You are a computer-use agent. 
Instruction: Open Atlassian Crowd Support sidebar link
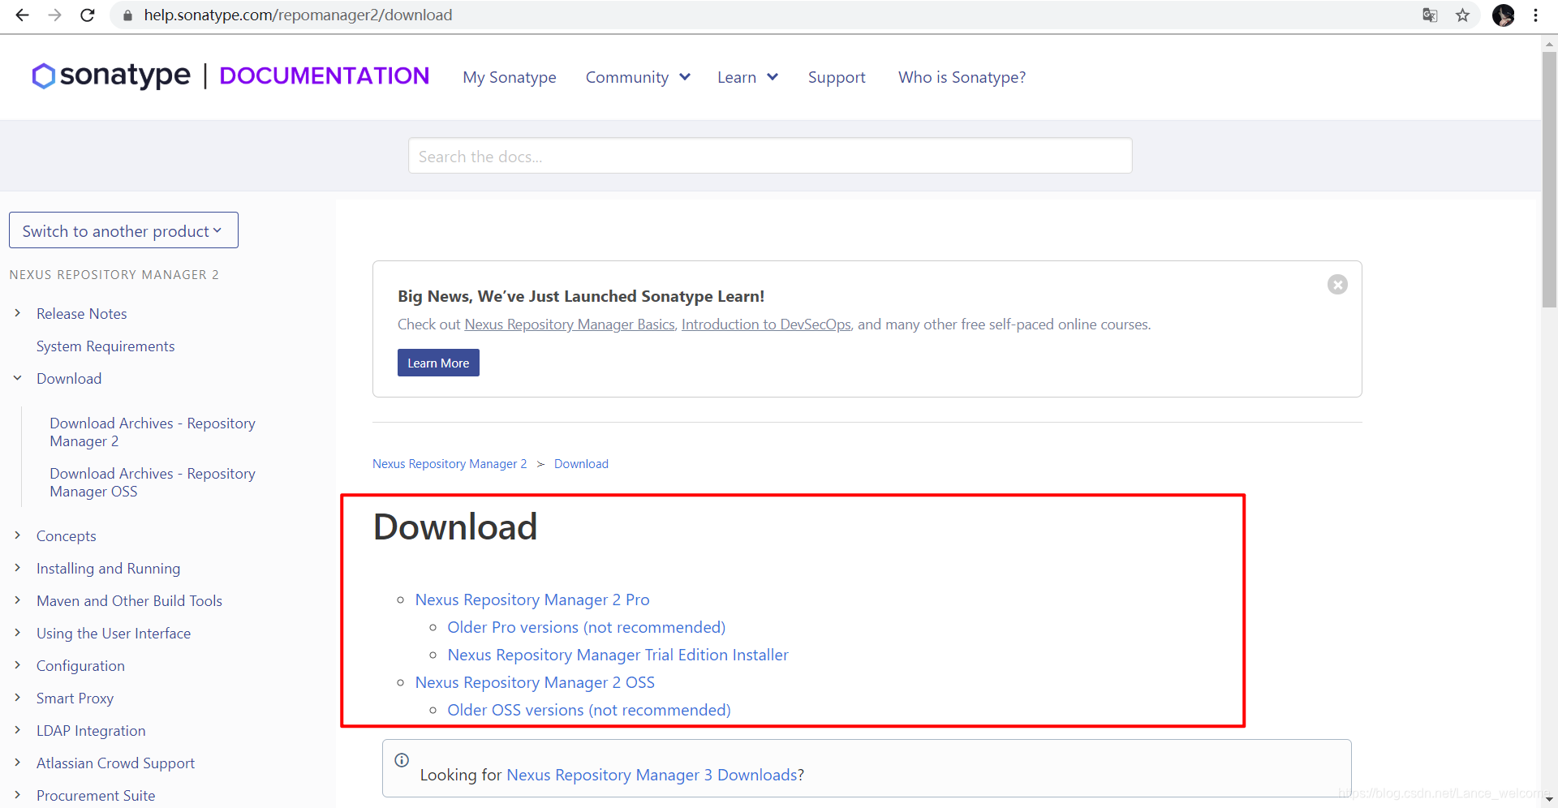click(116, 763)
